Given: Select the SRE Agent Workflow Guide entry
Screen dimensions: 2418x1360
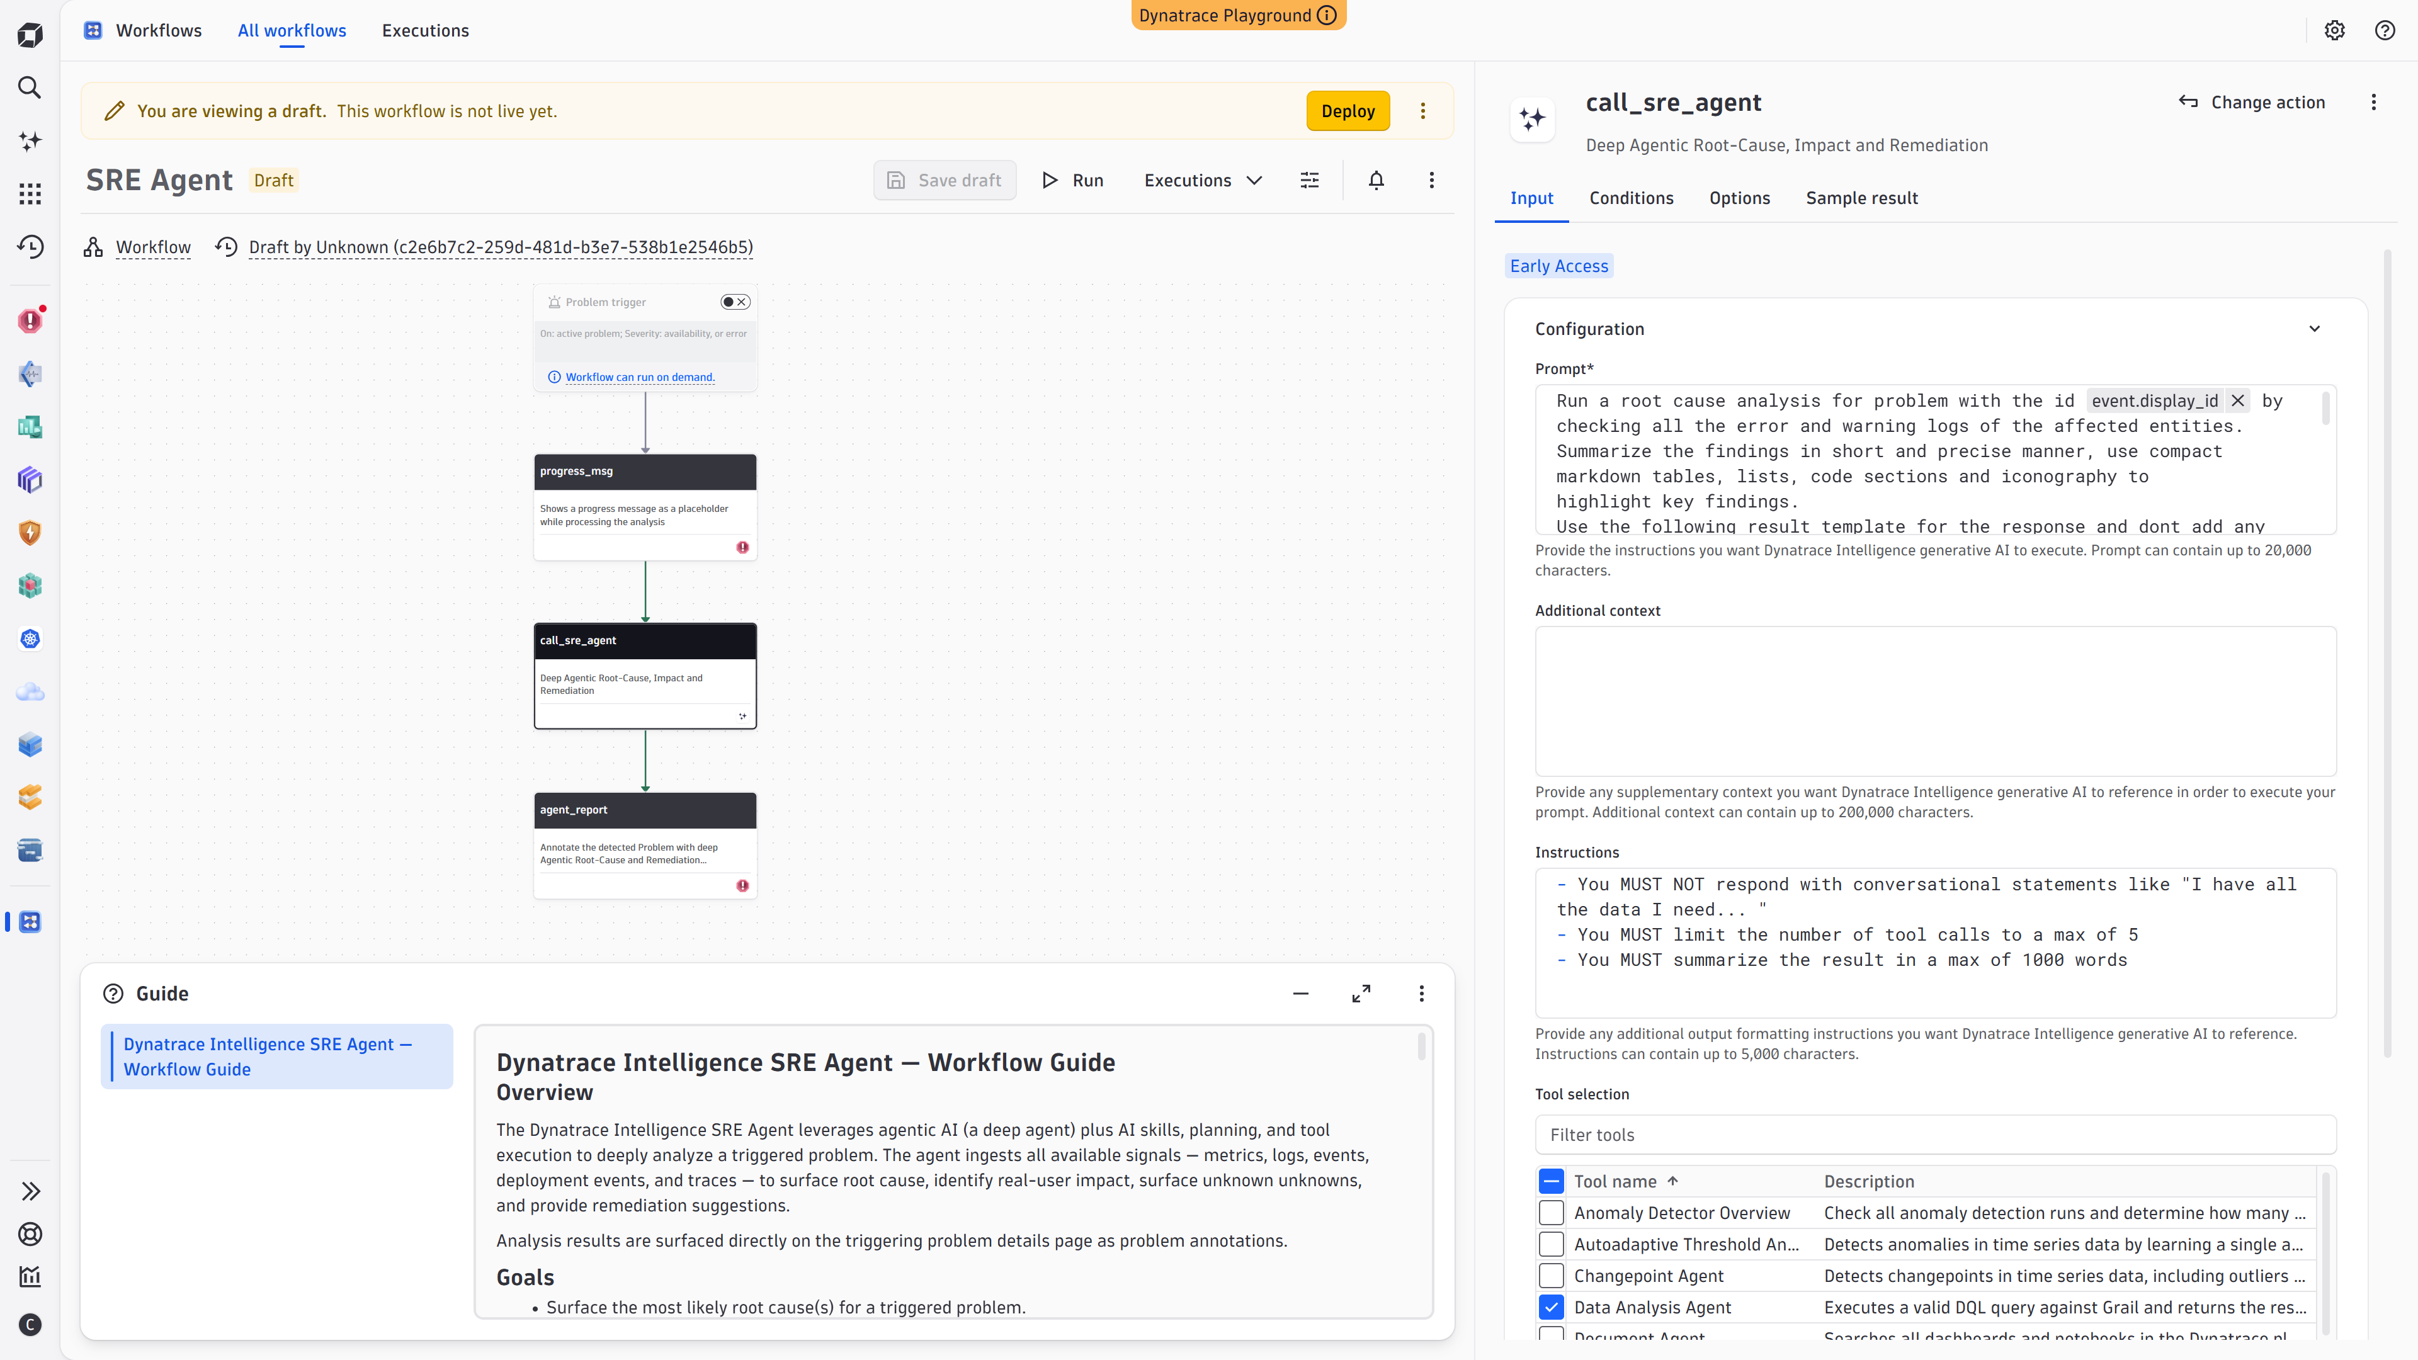Looking at the screenshot, I should click(276, 1056).
